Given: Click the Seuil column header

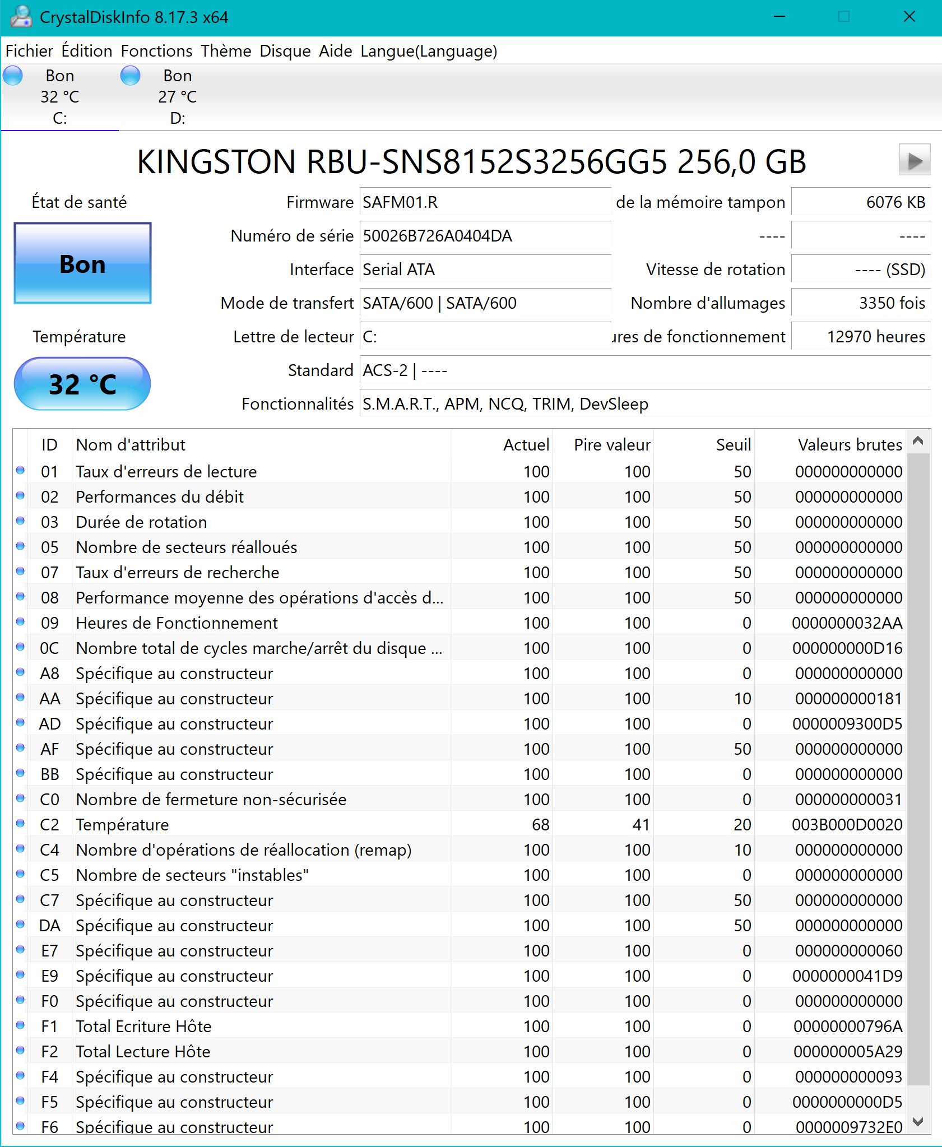Looking at the screenshot, I should pos(704,444).
